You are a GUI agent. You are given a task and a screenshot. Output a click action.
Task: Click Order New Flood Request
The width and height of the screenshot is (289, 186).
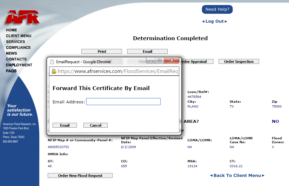[80, 176]
